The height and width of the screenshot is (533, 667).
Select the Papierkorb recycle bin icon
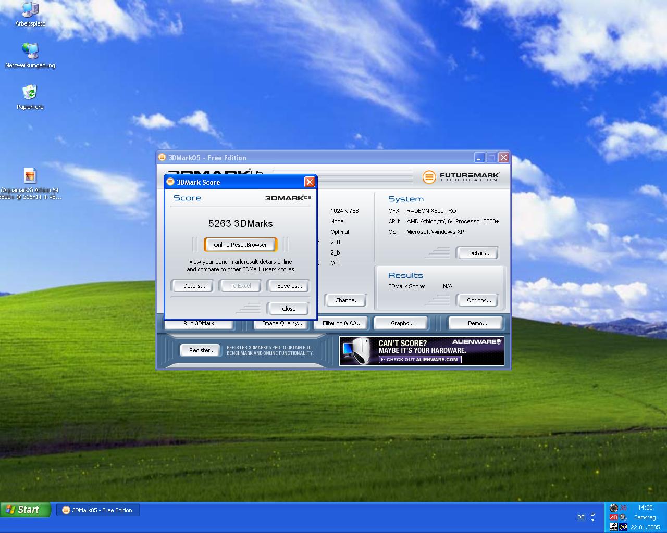30,97
